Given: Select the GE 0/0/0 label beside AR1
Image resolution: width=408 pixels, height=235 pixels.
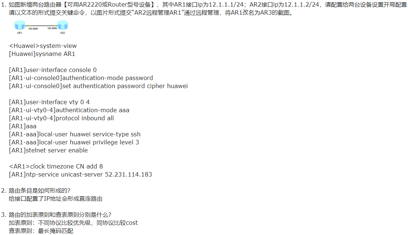Looking at the screenshot, I should [x=33, y=29].
